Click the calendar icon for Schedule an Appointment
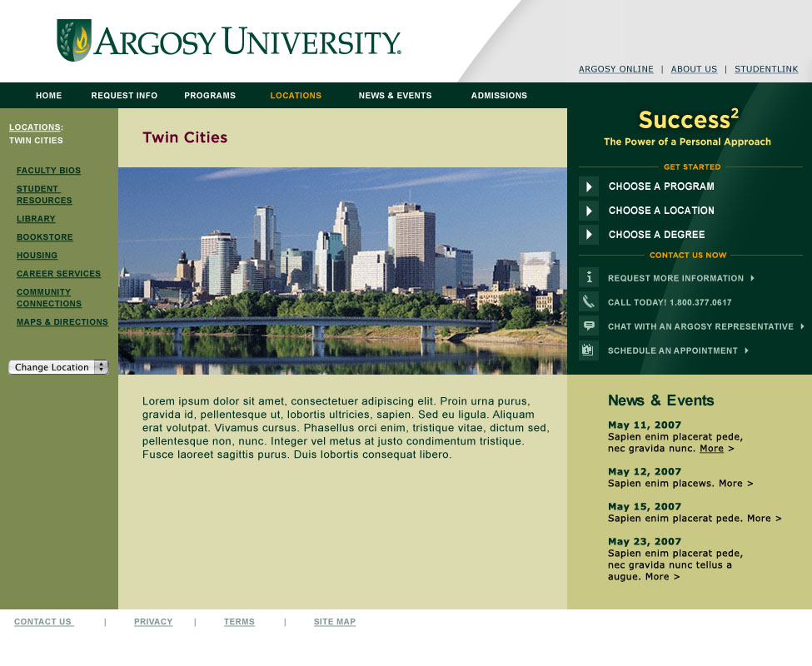The height and width of the screenshot is (666, 812). point(589,350)
